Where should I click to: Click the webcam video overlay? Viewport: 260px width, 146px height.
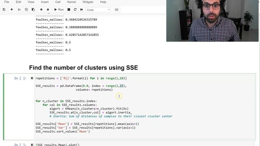click(x=212, y=21)
